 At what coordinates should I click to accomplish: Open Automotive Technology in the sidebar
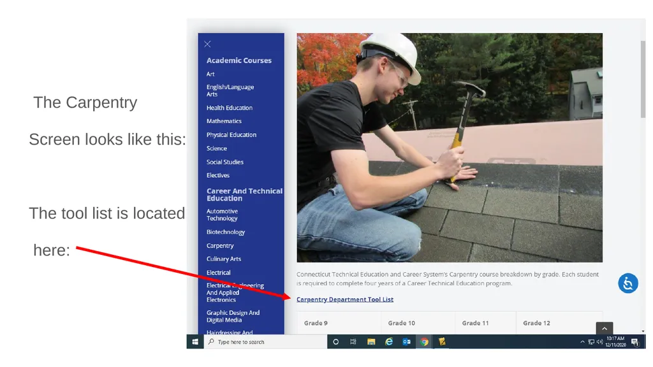222,215
